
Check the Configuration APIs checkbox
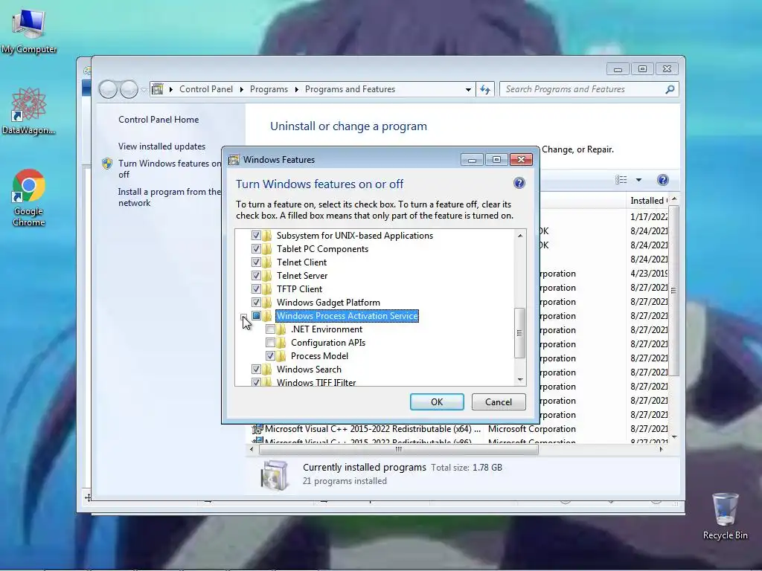(x=270, y=342)
